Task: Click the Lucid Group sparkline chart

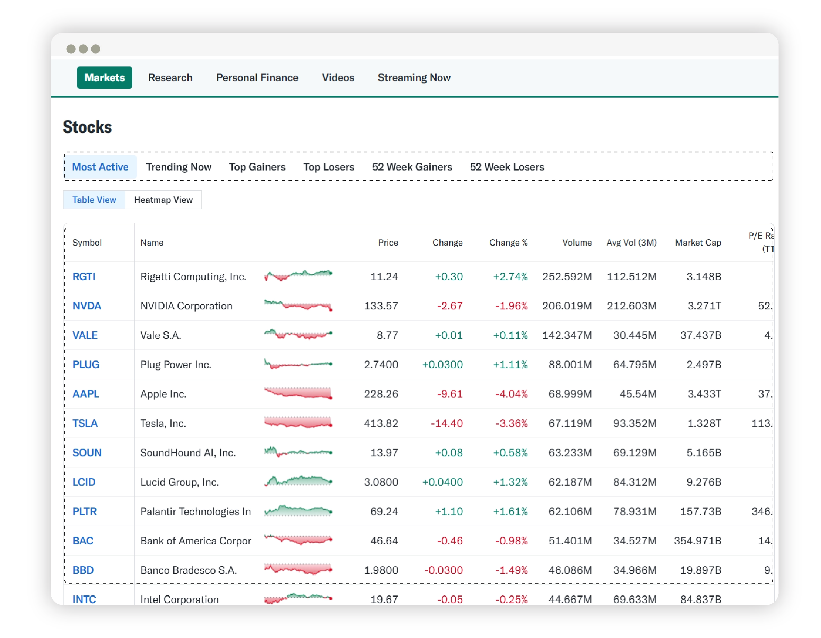Action: [298, 481]
